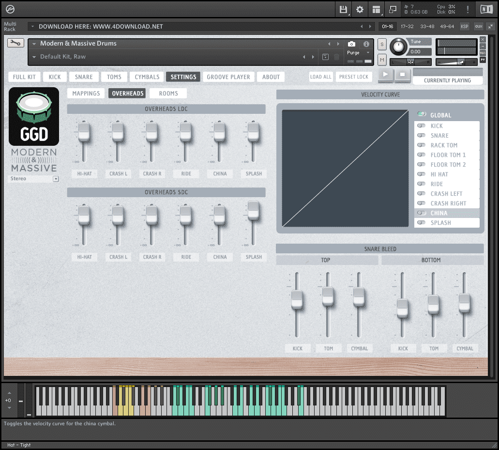Viewport: 499px width, 450px height.
Task: Open ROOMS settings subtab
Action: click(168, 93)
